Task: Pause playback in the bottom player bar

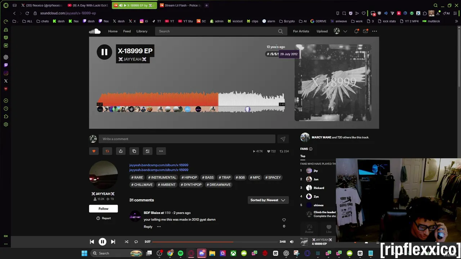Action: (102, 242)
